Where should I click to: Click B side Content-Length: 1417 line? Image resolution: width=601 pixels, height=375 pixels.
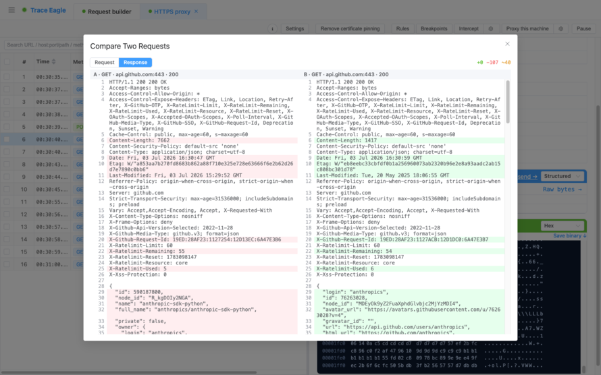point(409,140)
